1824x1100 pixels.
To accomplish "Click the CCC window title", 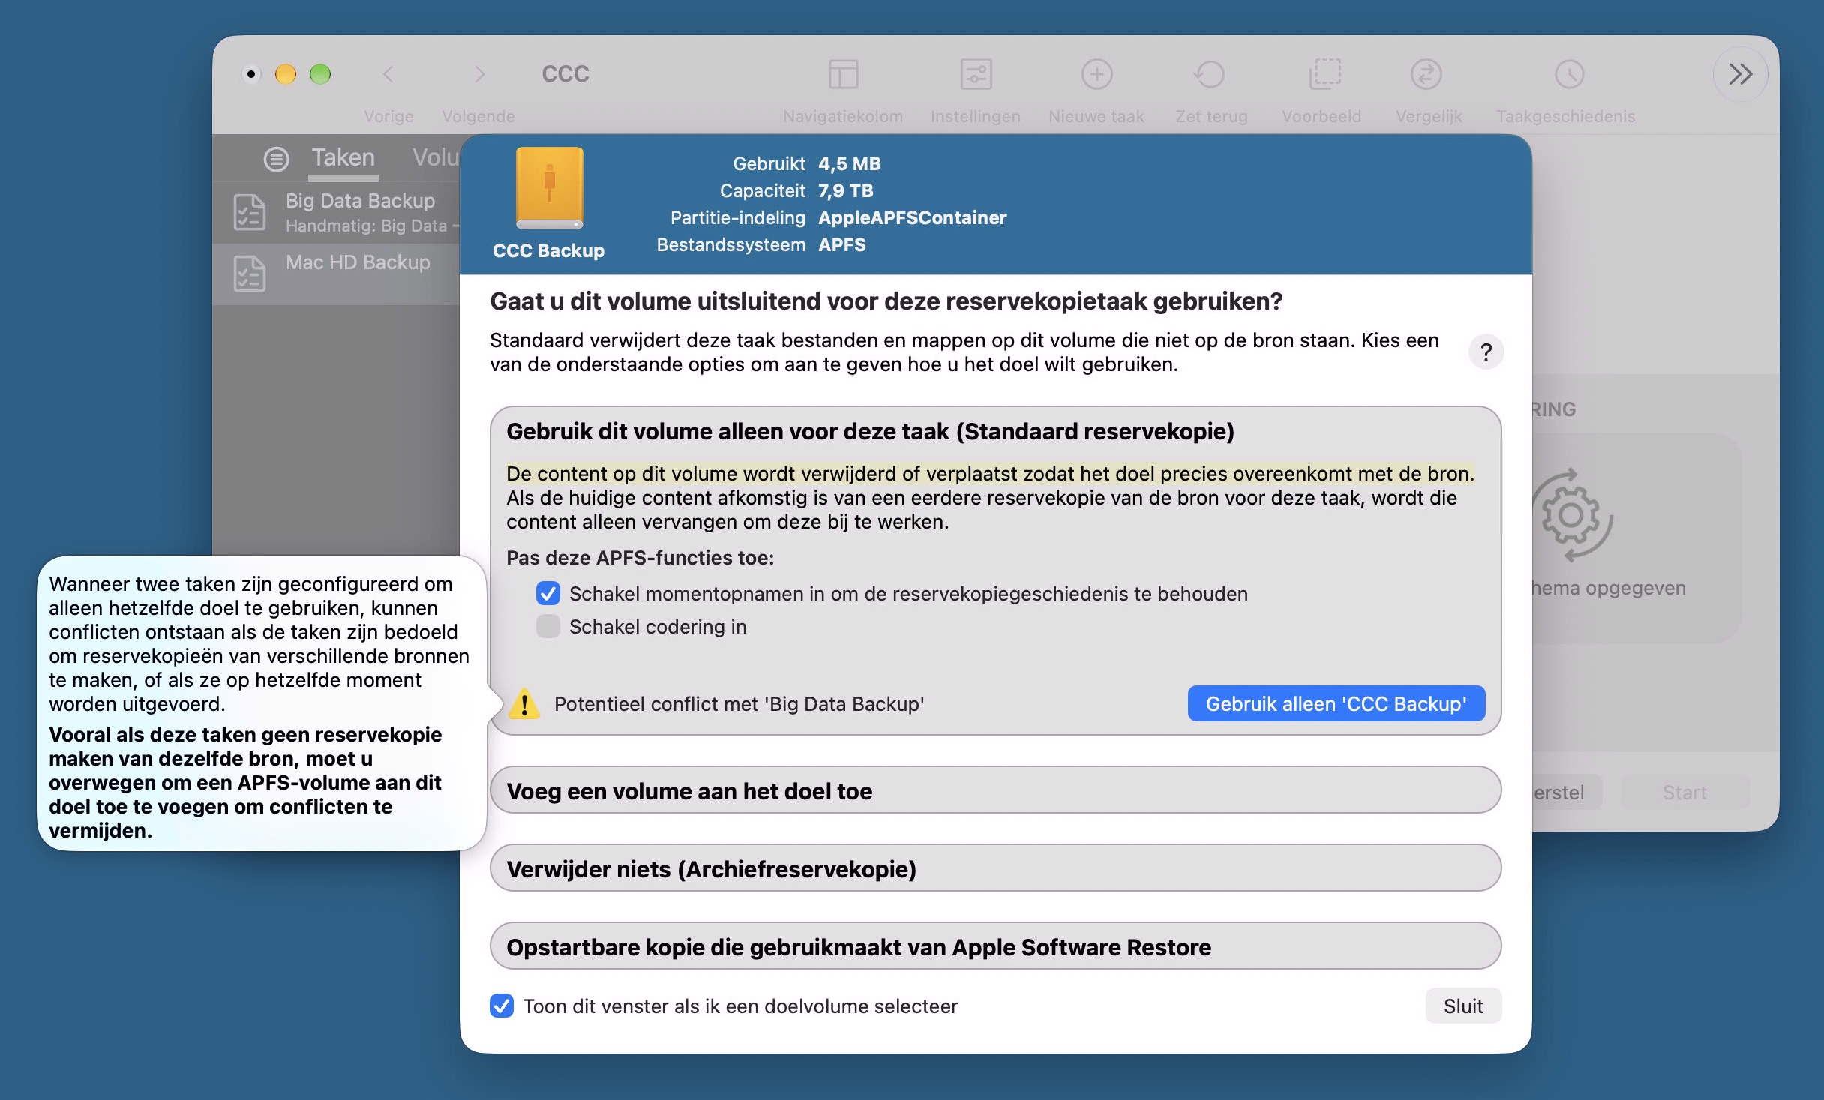I will click(x=565, y=74).
